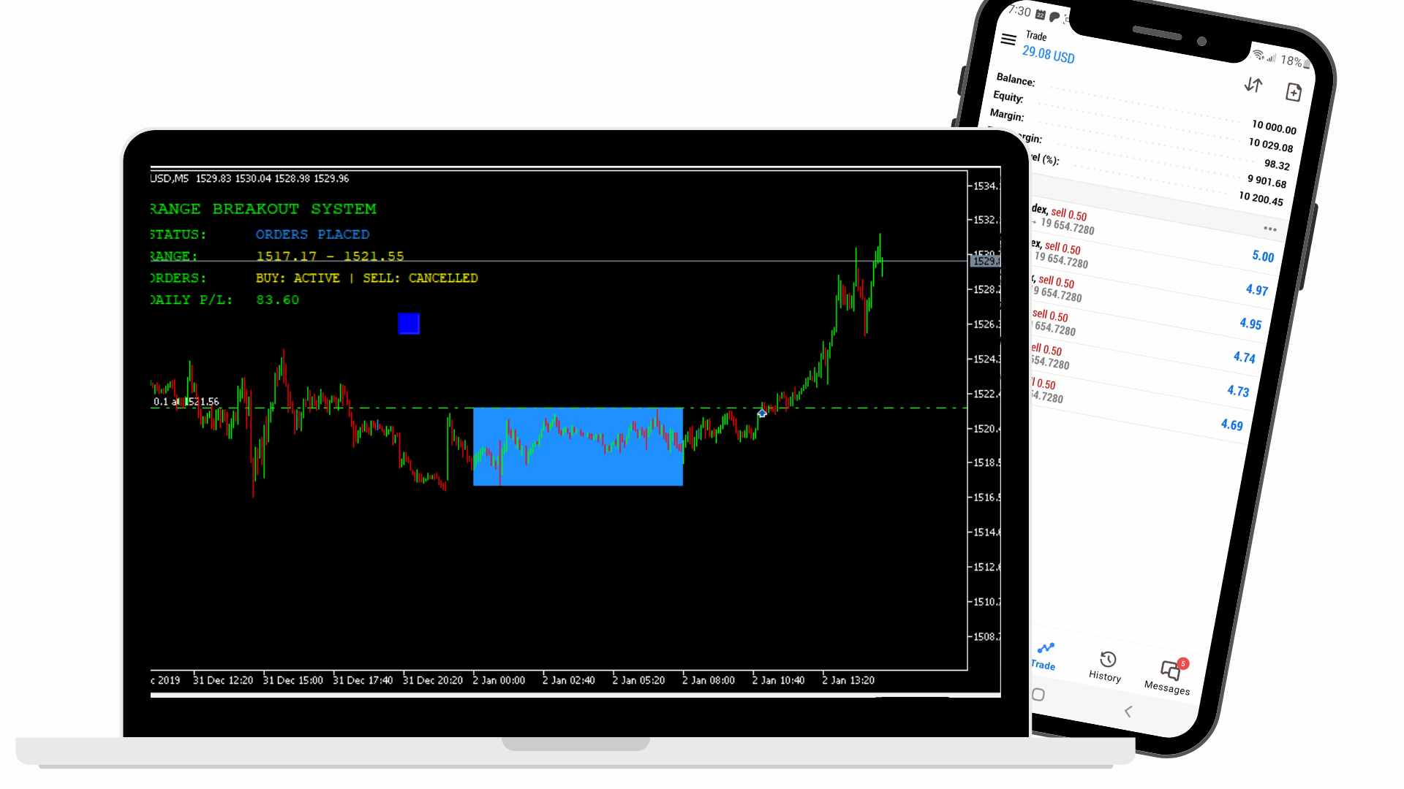Click the 0.1 at 1521.56 order line label
Screen dimensions: 1404x789
[x=186, y=402]
